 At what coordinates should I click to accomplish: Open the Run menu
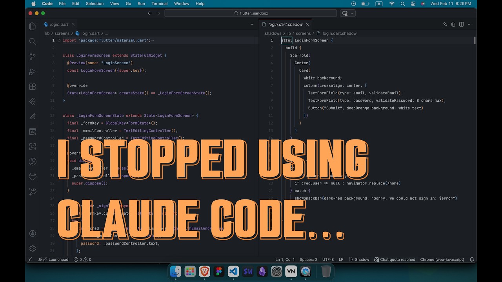(x=141, y=4)
